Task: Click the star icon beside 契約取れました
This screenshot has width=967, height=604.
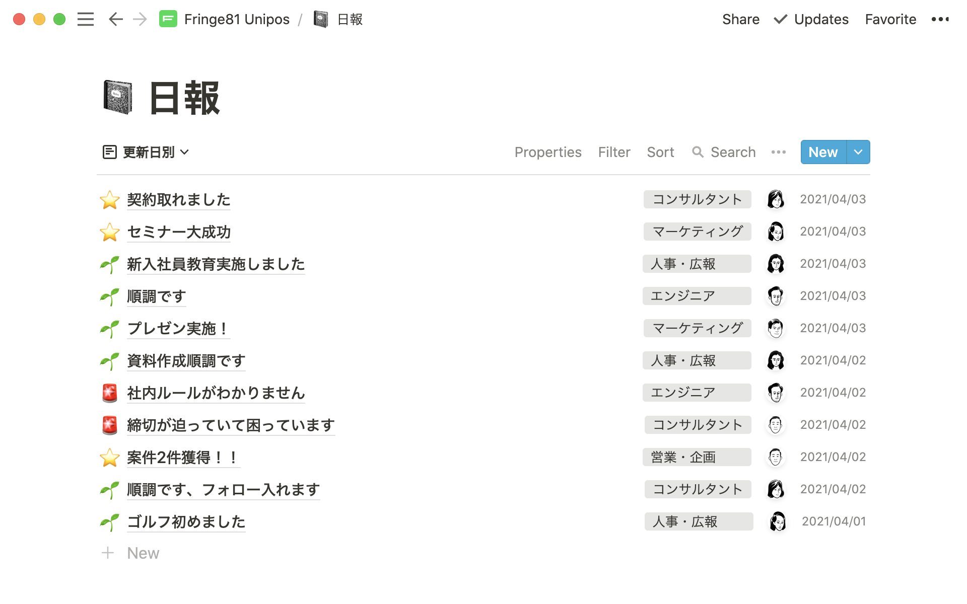Action: [109, 200]
